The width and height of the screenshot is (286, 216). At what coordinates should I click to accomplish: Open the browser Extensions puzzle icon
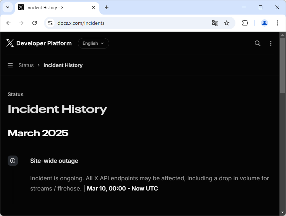click(245, 23)
